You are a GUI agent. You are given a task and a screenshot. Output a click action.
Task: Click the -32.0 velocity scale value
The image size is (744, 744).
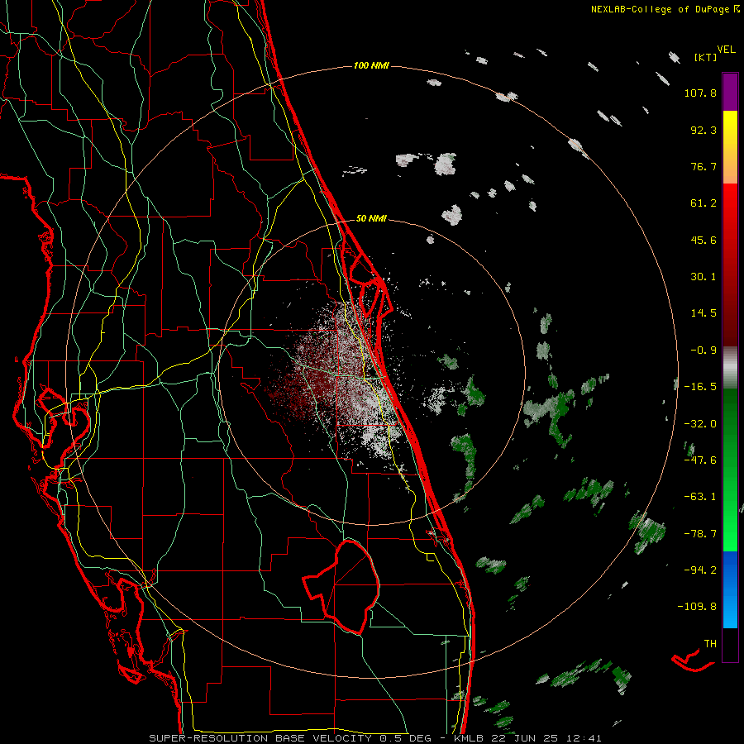pyautogui.click(x=700, y=424)
